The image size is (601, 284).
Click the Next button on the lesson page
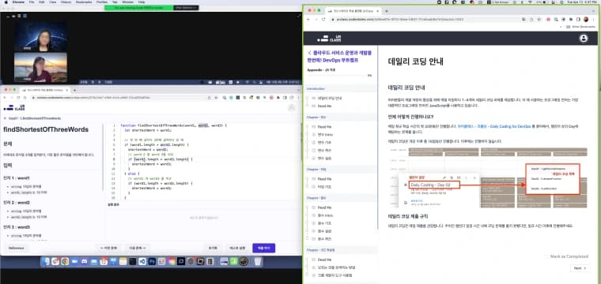[x=580, y=268]
